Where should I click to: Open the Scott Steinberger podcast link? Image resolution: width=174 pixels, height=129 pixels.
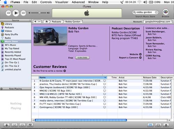pos(156,32)
